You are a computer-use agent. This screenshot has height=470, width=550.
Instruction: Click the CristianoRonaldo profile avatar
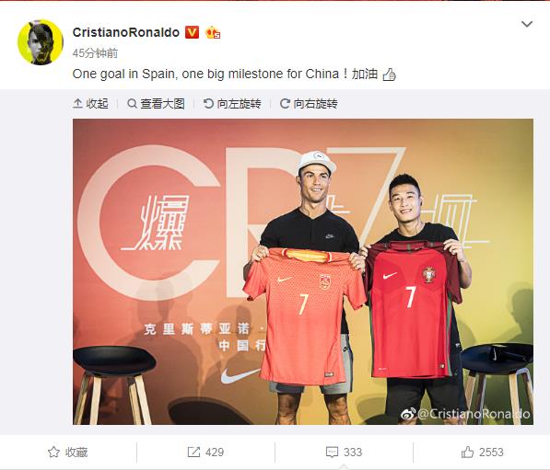pos(41,42)
